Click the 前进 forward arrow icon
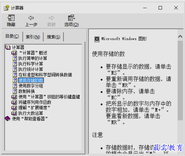This screenshot has width=185, height=156. [x=51, y=18]
